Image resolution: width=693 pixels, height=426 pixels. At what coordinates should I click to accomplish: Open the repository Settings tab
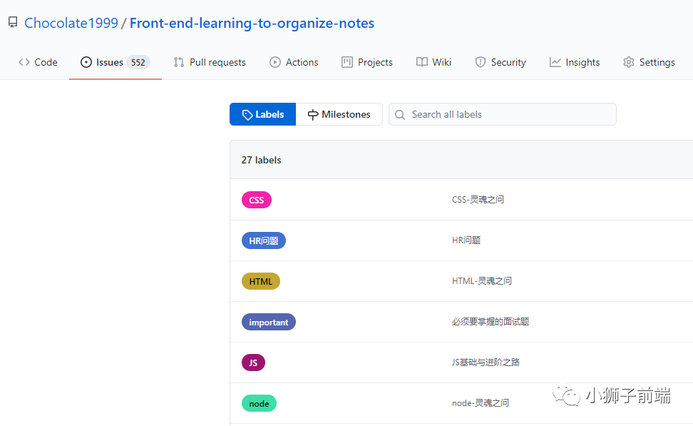(x=649, y=62)
